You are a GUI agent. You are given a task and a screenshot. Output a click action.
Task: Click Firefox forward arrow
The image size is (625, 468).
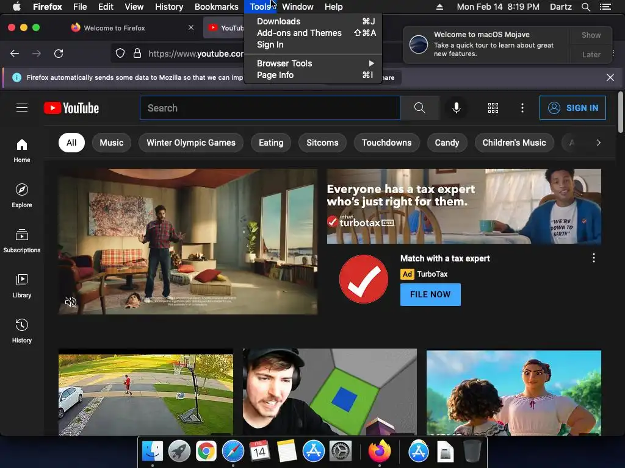[x=37, y=54]
